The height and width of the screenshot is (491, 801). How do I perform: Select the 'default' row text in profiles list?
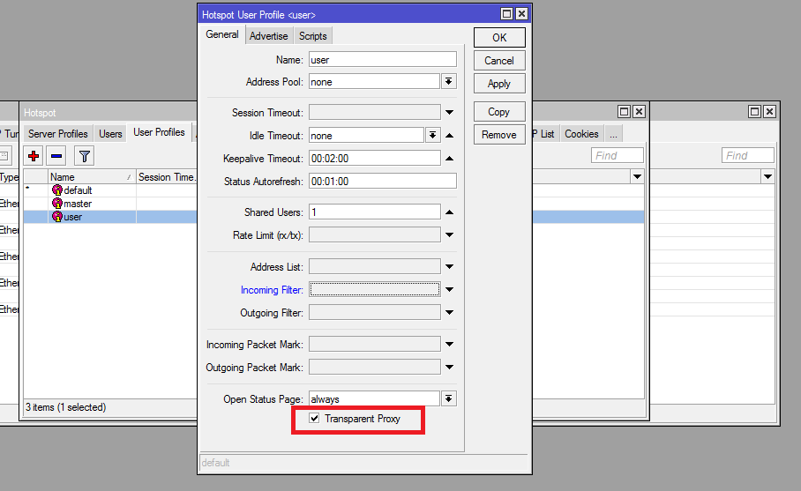coord(78,190)
